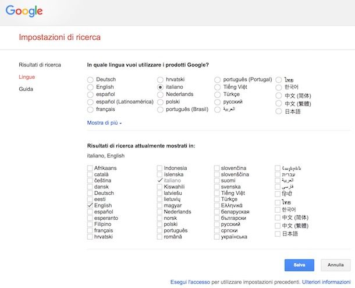
Task: Select français product language radio
Action: [x=90, y=110]
